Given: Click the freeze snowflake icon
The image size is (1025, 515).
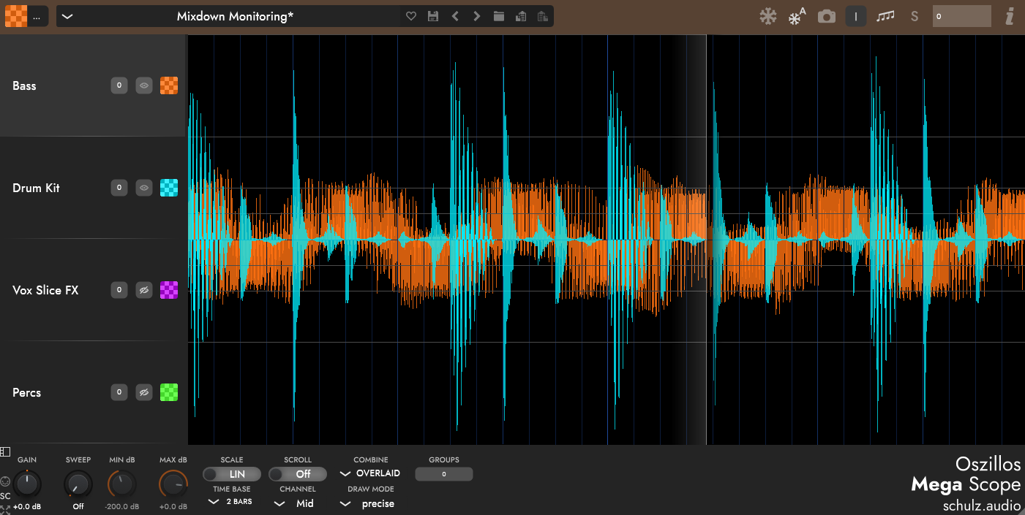Looking at the screenshot, I should pyautogui.click(x=767, y=16).
